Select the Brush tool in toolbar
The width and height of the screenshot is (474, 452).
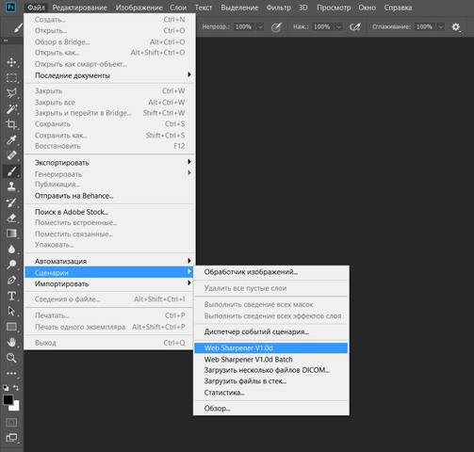(11, 171)
